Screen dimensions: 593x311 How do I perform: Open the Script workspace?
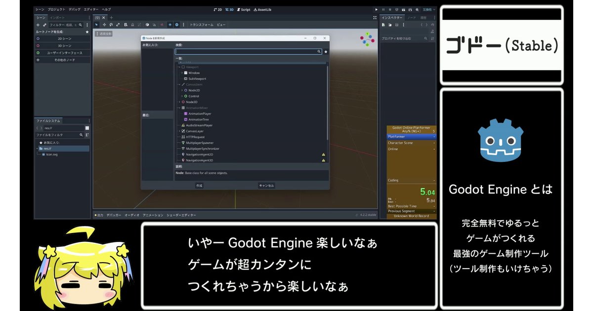click(244, 9)
